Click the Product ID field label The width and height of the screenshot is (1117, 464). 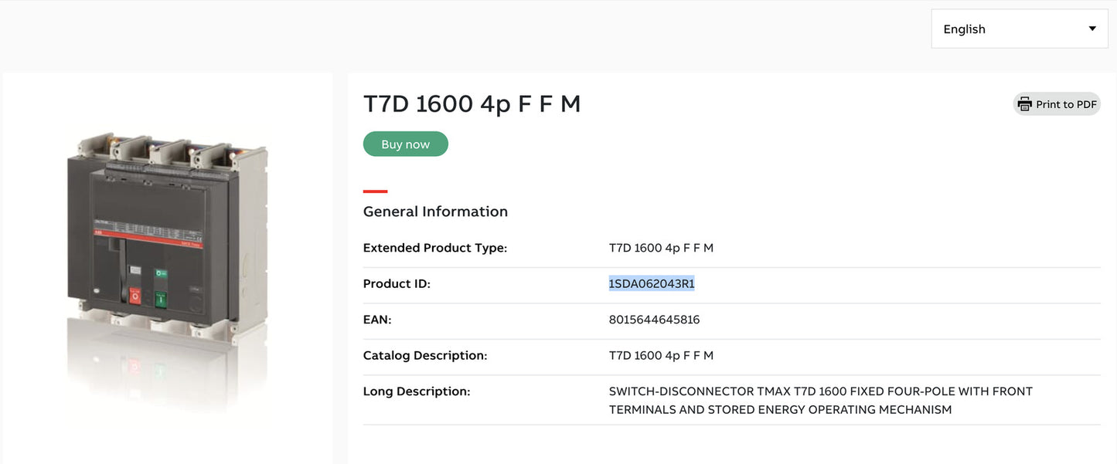(397, 283)
